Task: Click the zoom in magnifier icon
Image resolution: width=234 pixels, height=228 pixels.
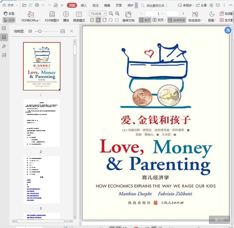Action: [x=117, y=14]
